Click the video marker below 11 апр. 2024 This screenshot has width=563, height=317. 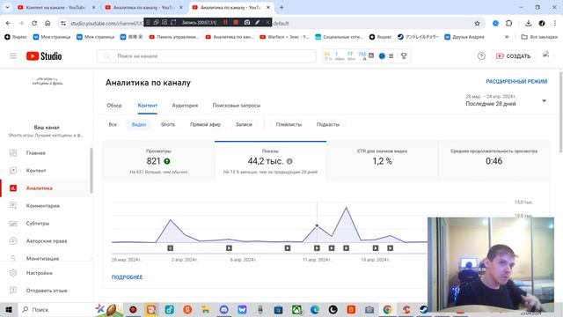317,248
